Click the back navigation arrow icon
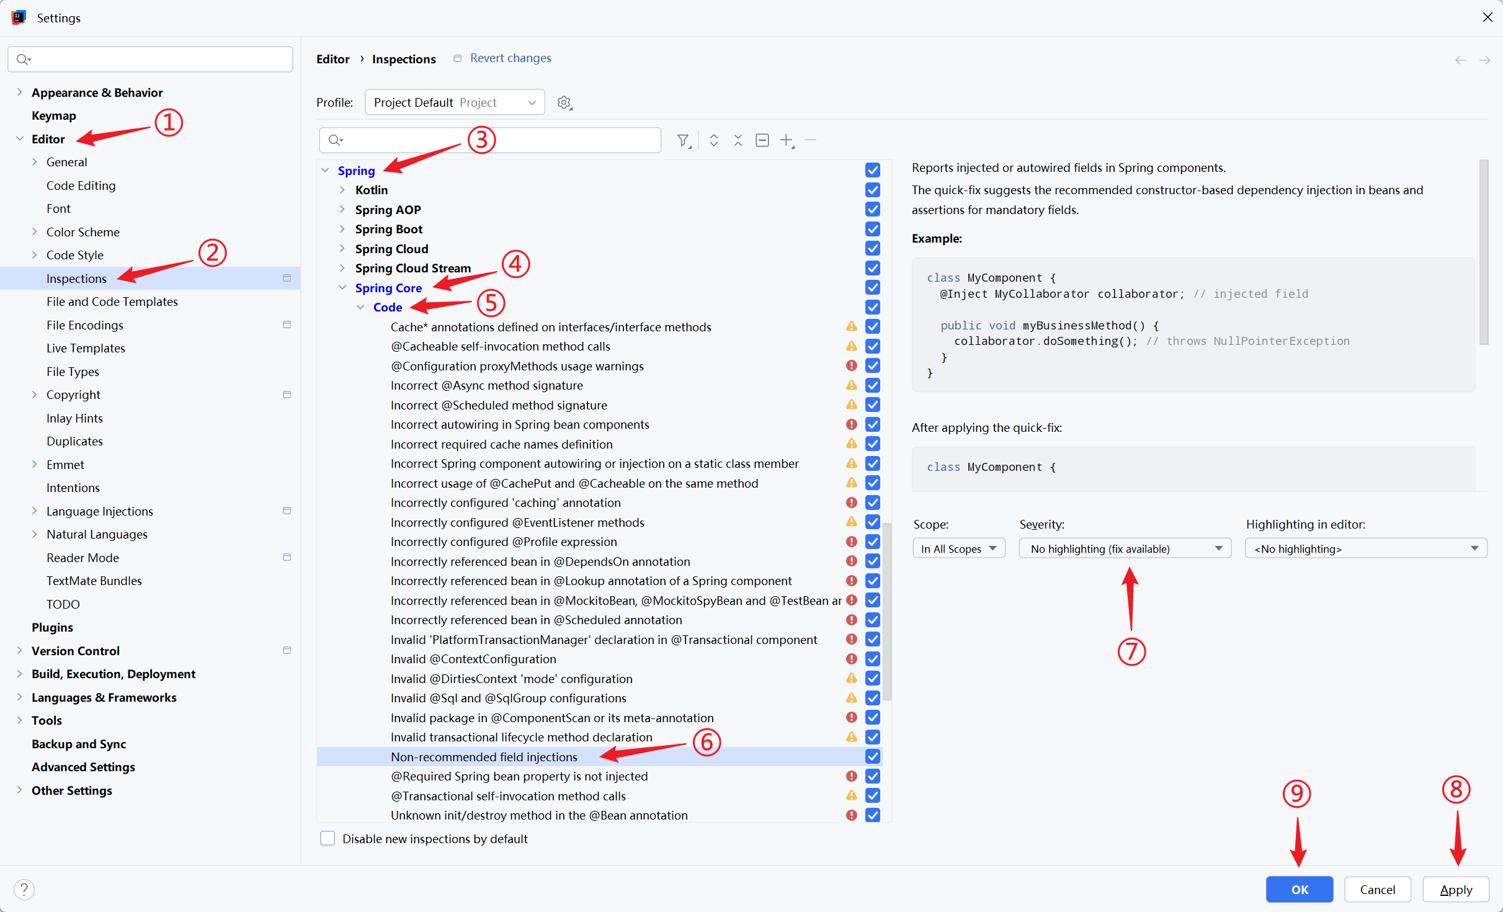 1460,60
